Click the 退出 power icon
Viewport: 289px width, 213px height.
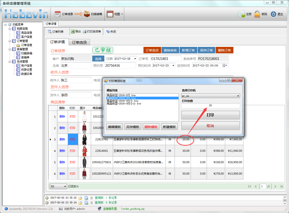click(273, 14)
